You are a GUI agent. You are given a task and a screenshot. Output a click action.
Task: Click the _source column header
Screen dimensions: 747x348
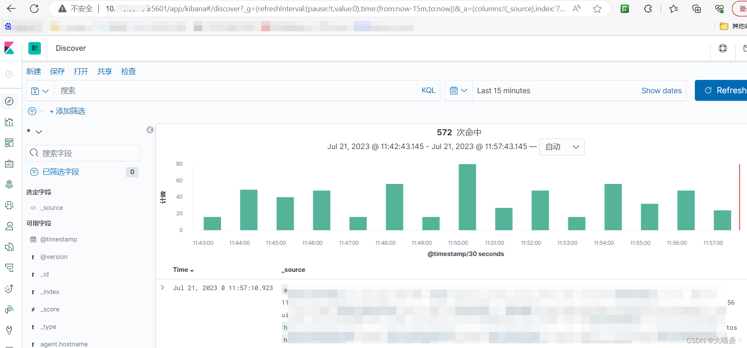(x=293, y=270)
